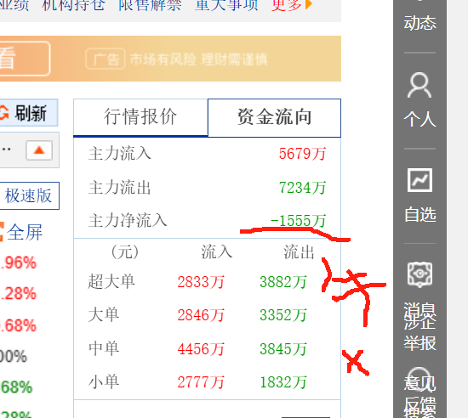The width and height of the screenshot is (468, 418).
Task: Click the orange refresh icon beside 刷新
Action: pos(3,114)
